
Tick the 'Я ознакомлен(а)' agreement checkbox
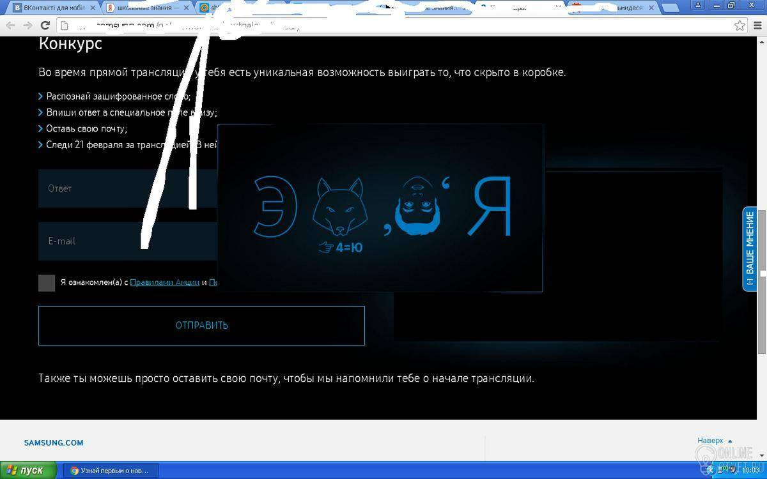[47, 282]
